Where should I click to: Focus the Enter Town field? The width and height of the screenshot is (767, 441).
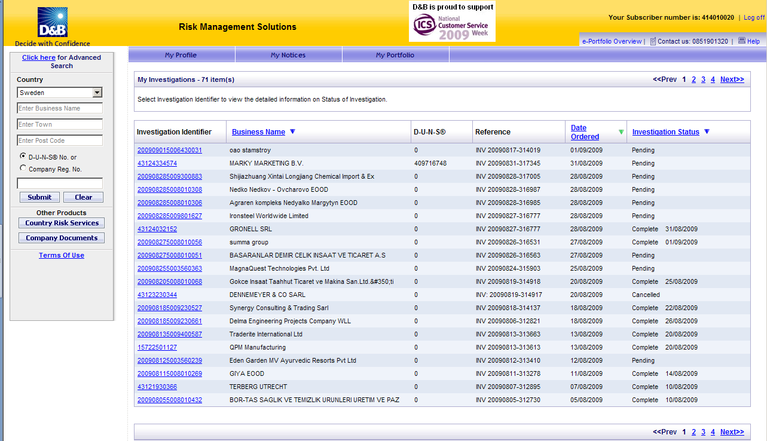(x=60, y=124)
